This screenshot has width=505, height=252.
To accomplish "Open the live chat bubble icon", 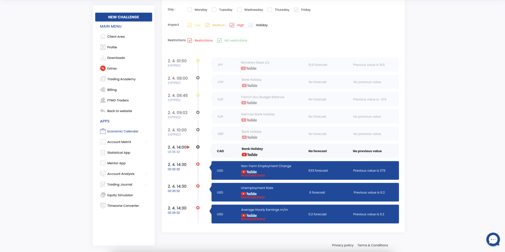I will pyautogui.click(x=493, y=239).
